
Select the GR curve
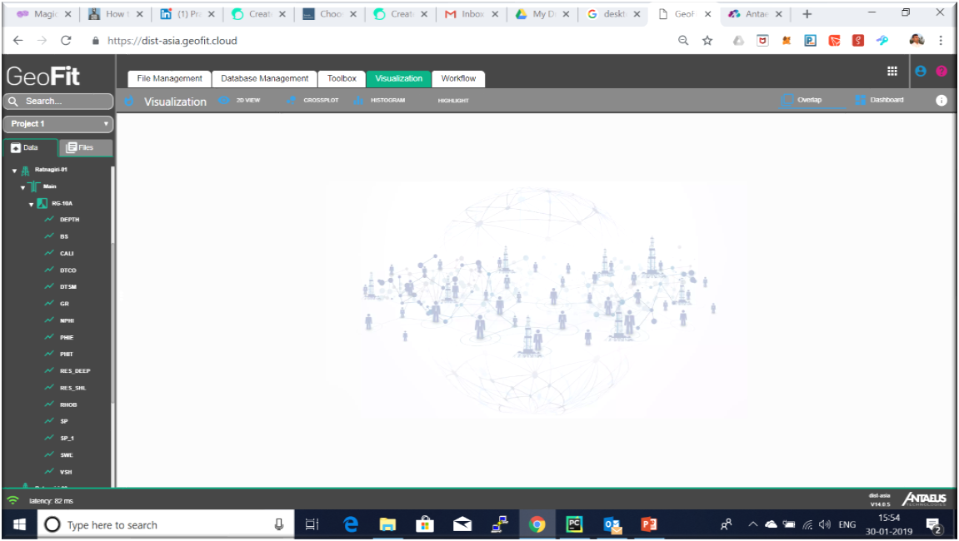[x=64, y=304]
